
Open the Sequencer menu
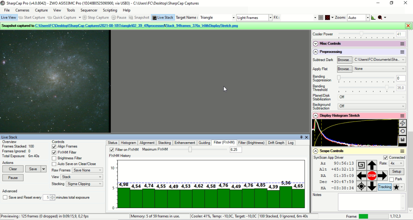[89, 10]
